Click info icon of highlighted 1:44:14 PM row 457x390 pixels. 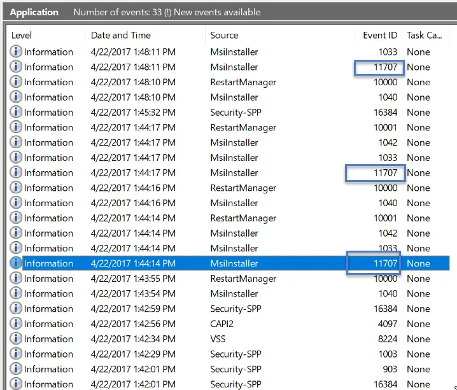[x=16, y=263]
